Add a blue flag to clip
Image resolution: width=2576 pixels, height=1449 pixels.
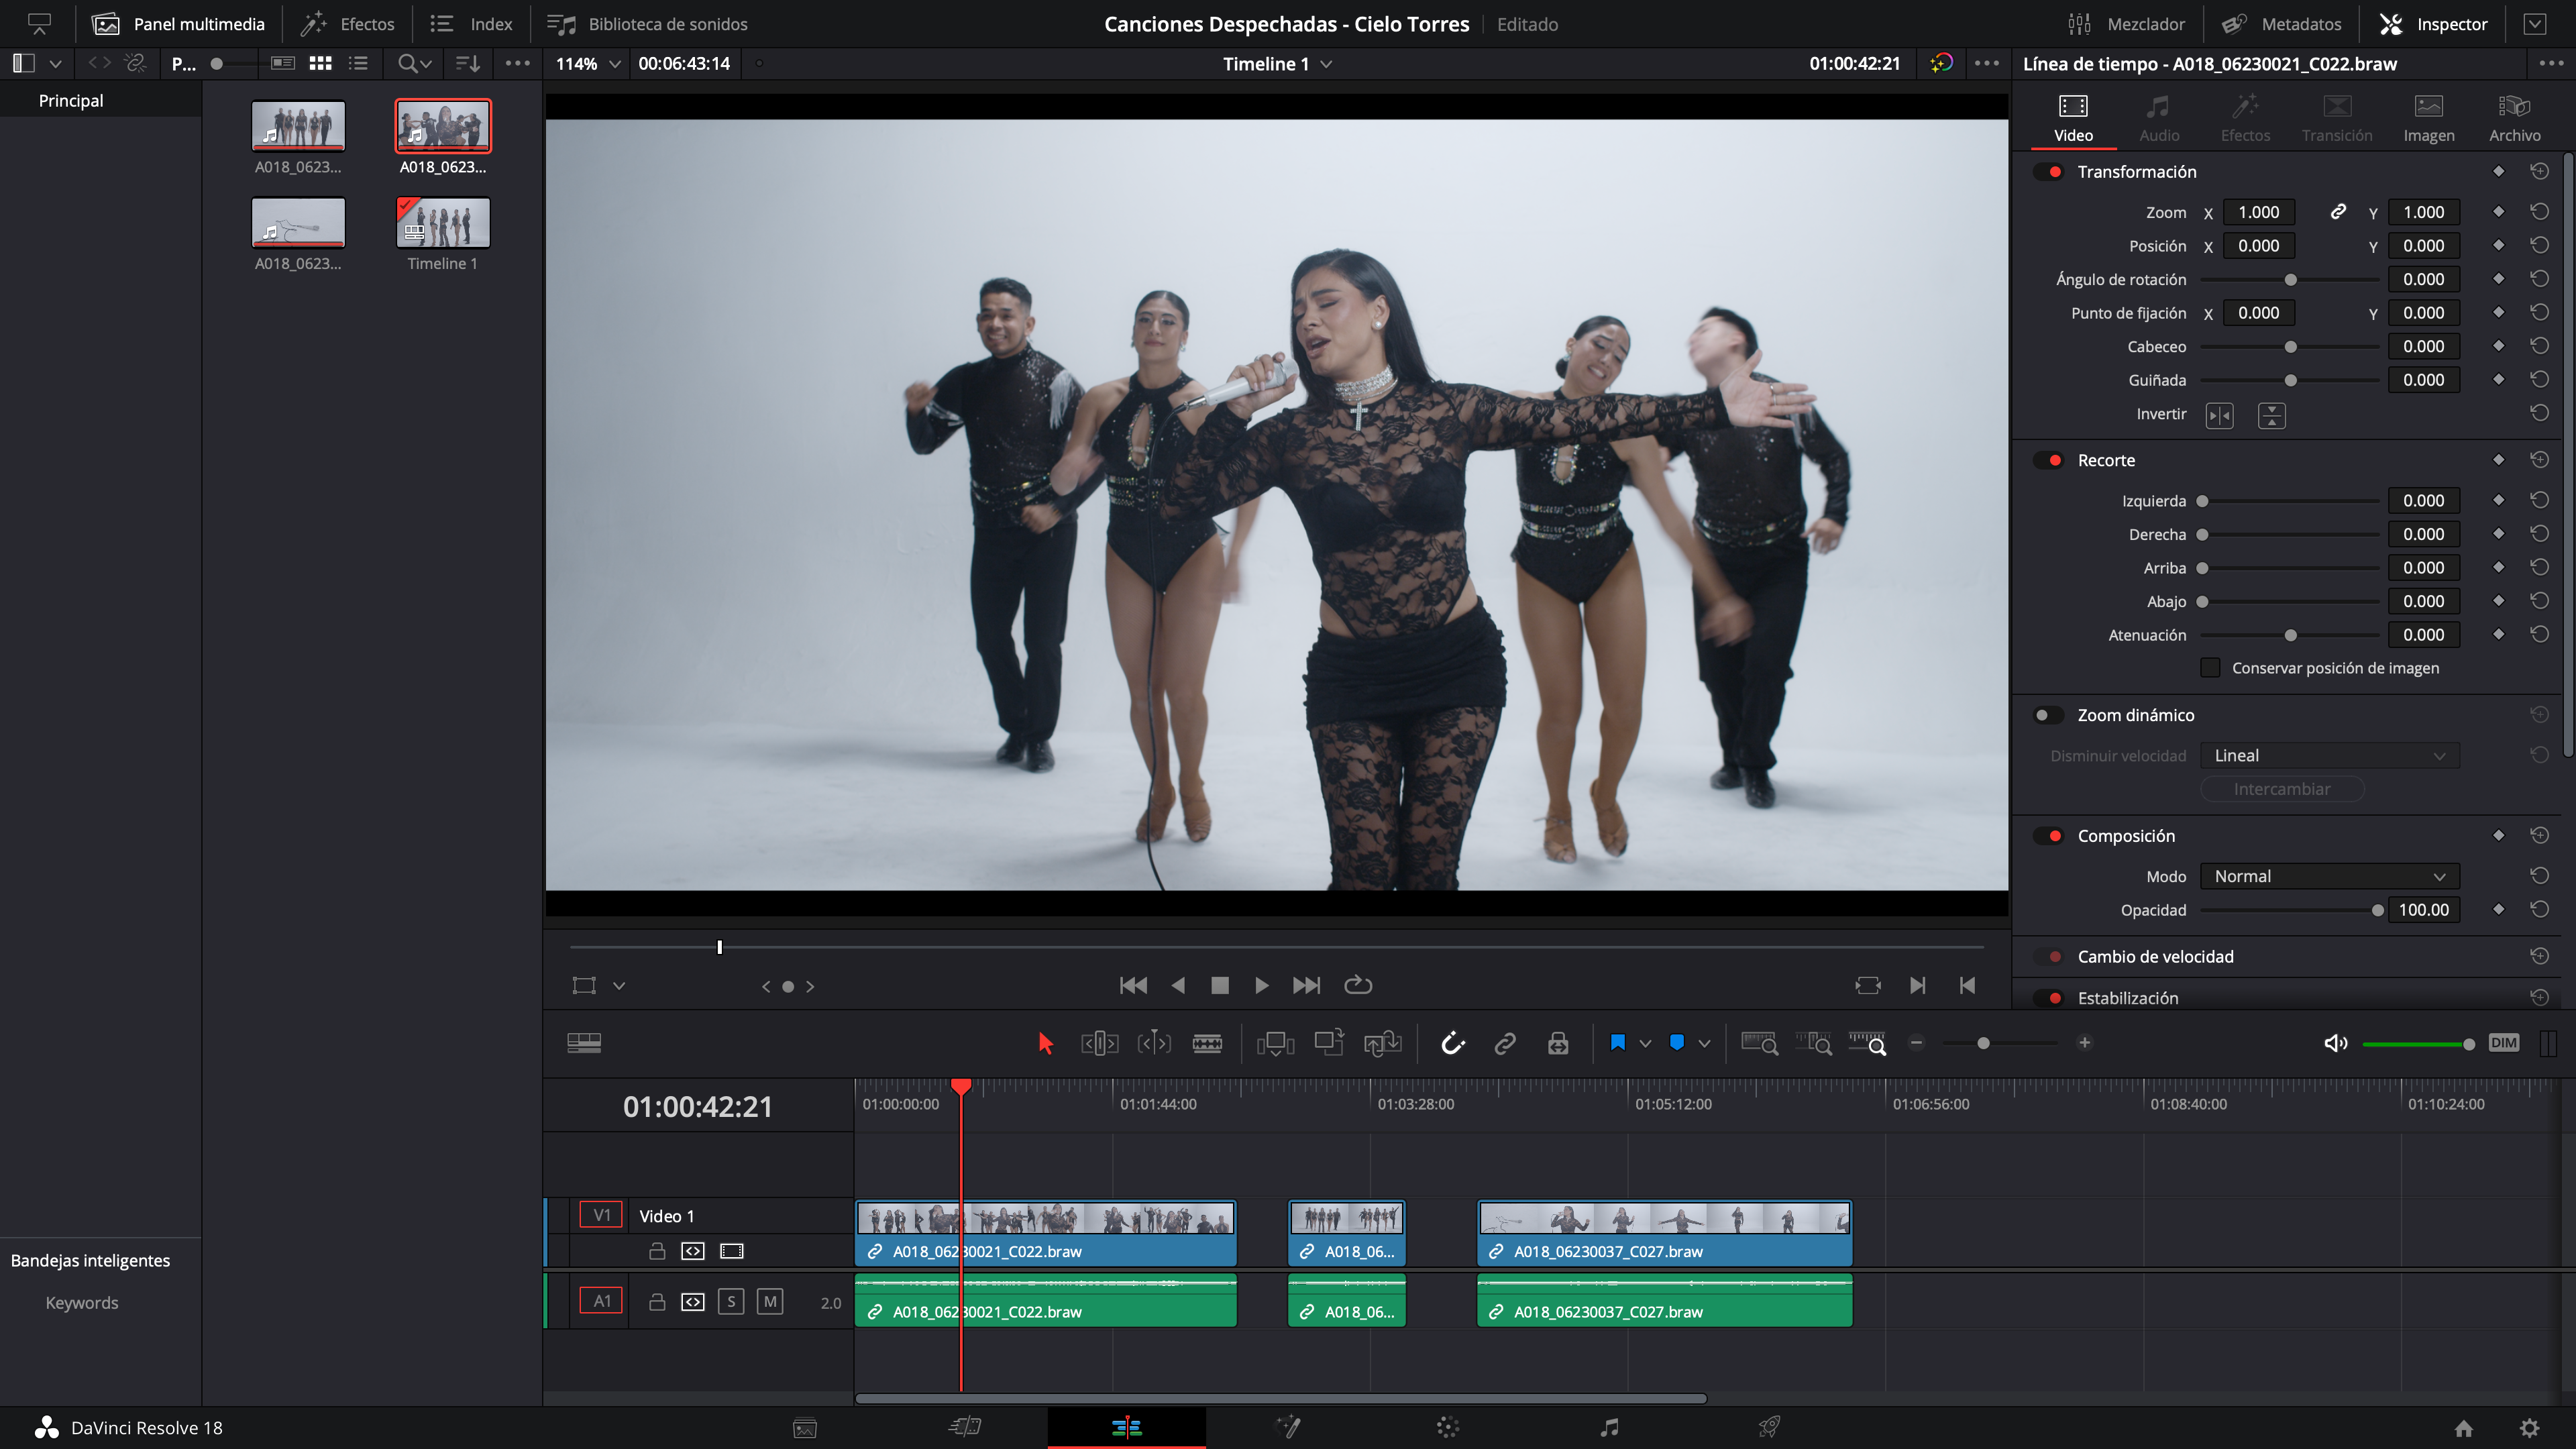(1617, 1043)
